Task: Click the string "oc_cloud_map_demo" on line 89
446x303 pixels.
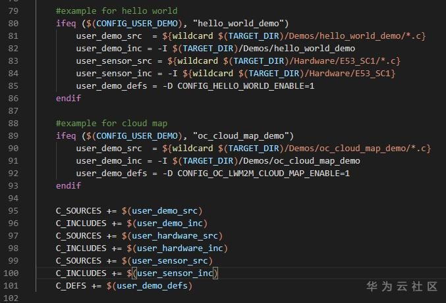Action: (x=241, y=136)
